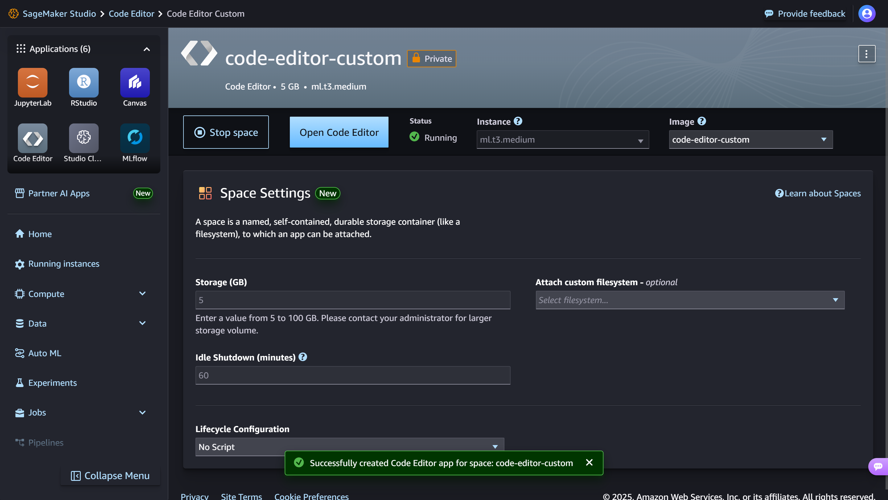The width and height of the screenshot is (888, 500).
Task: Open the Canvas application icon
Action: pyautogui.click(x=134, y=83)
